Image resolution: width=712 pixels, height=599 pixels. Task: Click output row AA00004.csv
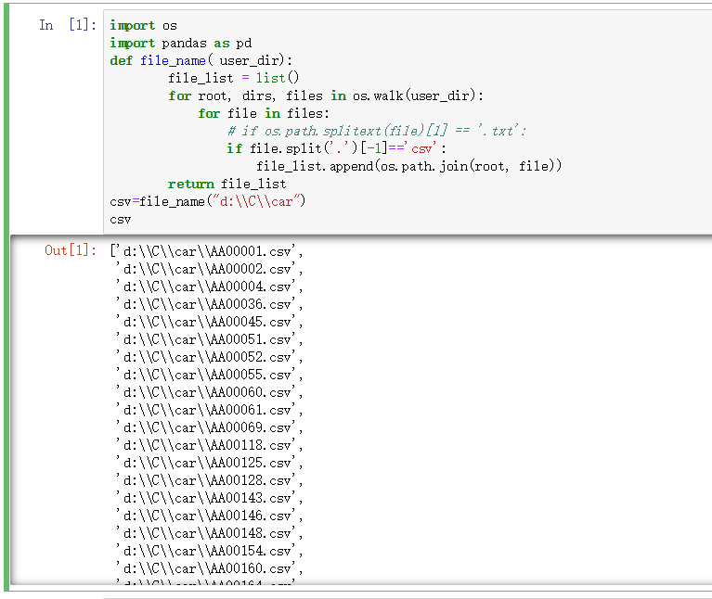(x=210, y=287)
